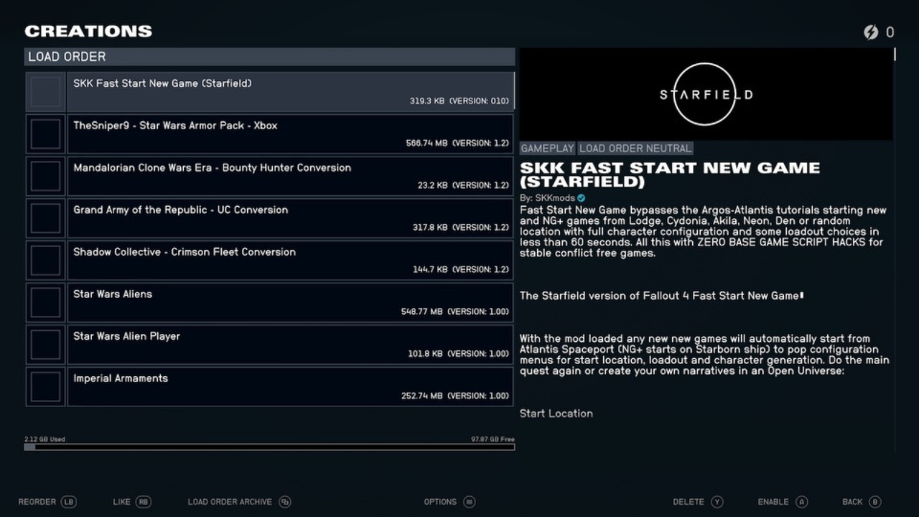
Task: Click the lightning bolt credits icon
Action: (872, 32)
